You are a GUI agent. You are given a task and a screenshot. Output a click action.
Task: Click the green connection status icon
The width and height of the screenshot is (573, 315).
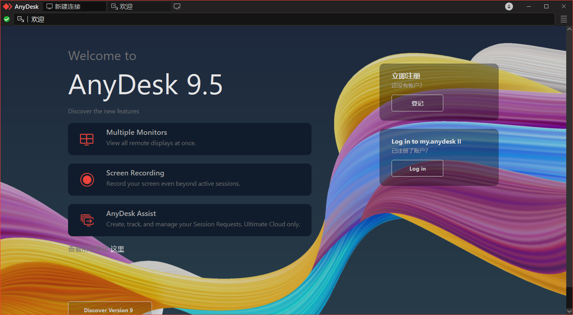pyautogui.click(x=7, y=19)
